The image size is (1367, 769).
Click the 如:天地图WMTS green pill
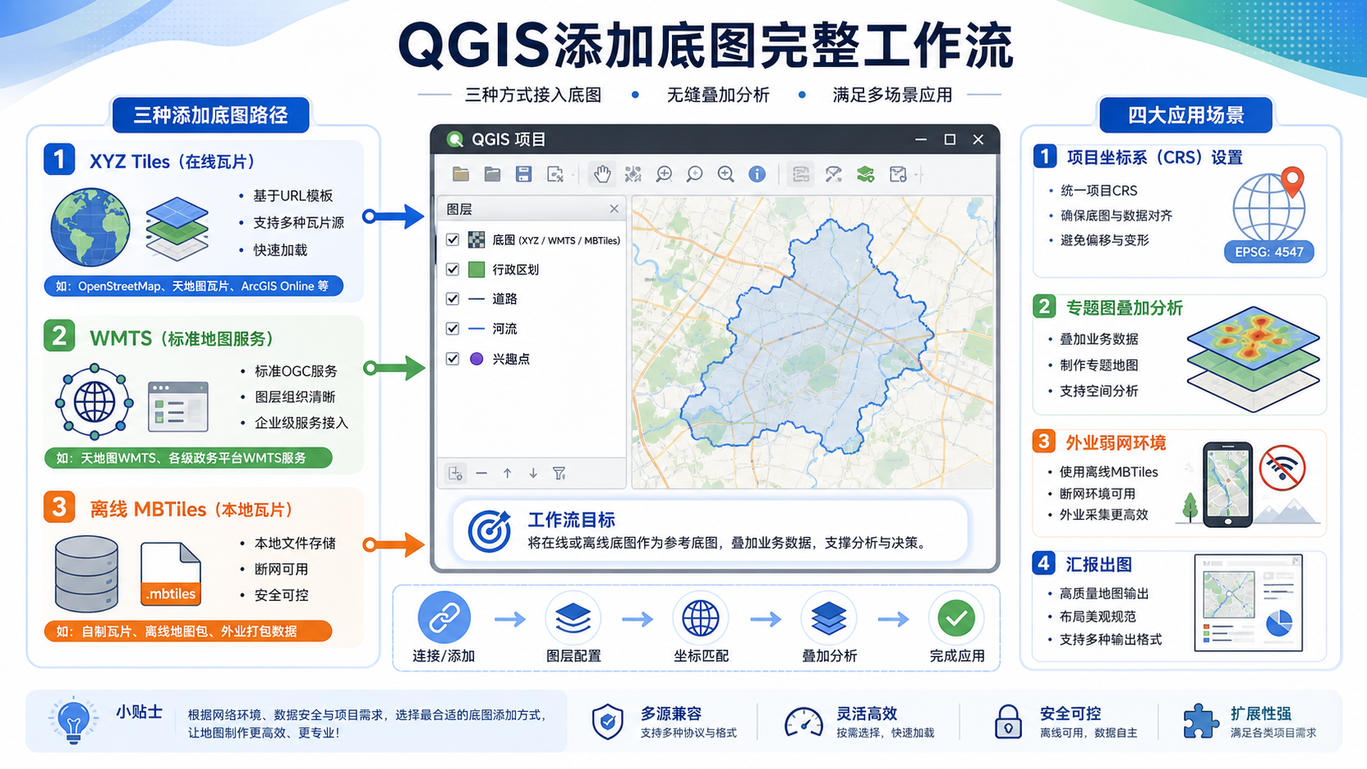tap(189, 458)
